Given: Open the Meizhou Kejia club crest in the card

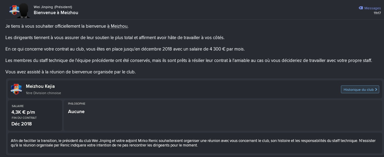Looking at the screenshot, I should coord(16,89).
